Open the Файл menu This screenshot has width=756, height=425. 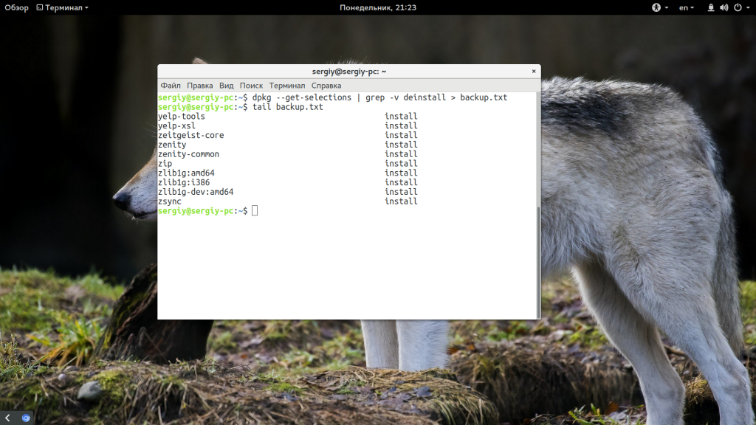click(x=169, y=85)
